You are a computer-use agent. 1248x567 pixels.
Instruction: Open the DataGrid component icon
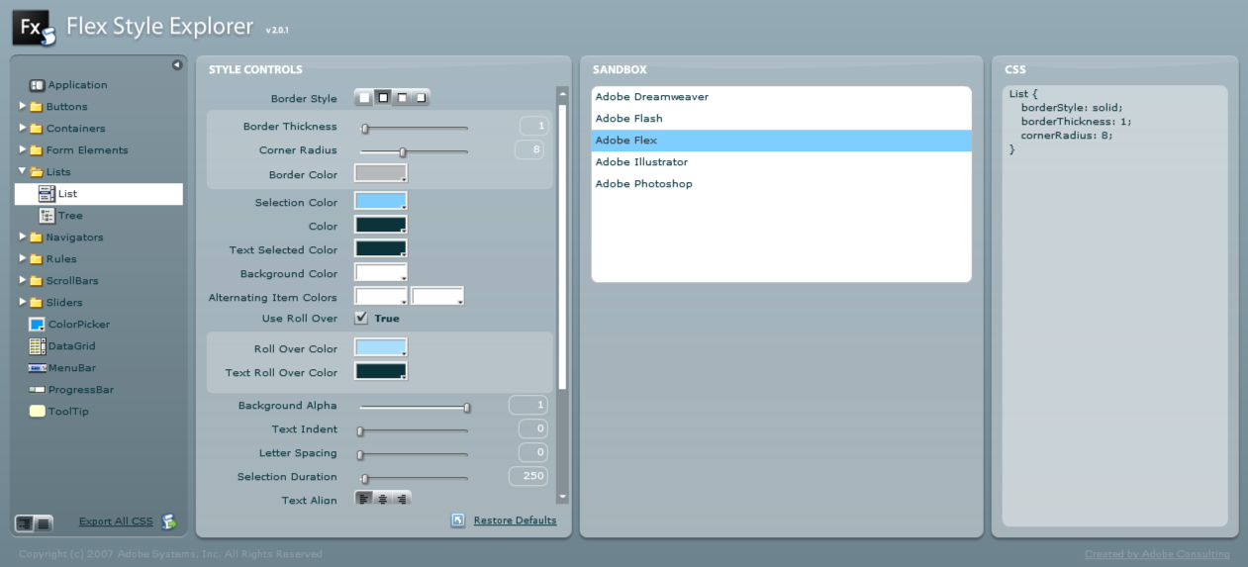tap(38, 346)
